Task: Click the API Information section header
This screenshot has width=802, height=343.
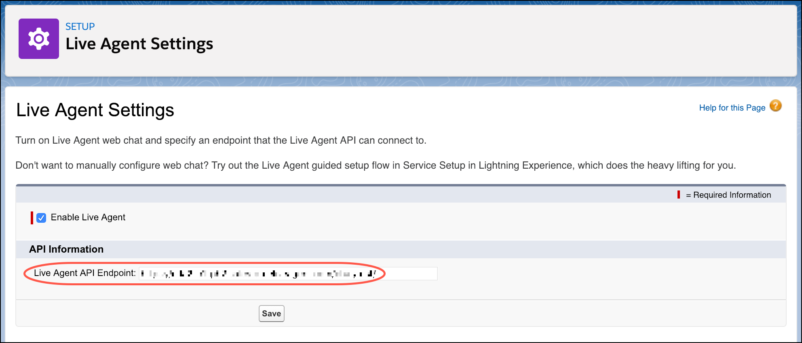Action: (66, 249)
